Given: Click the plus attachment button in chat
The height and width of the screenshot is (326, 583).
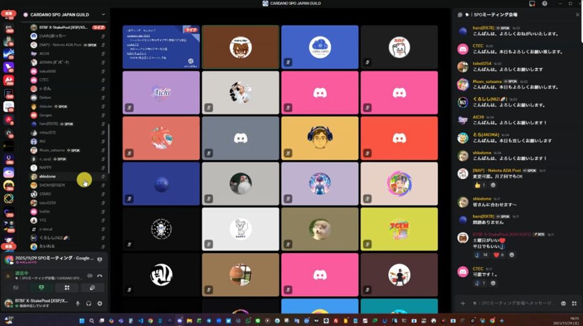Looking at the screenshot, I should click(462, 303).
